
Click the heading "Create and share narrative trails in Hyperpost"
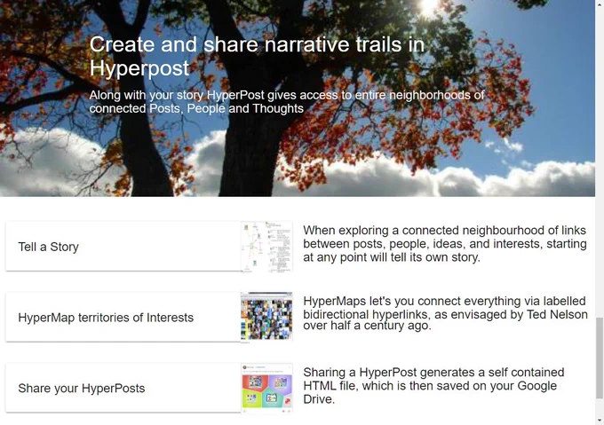click(257, 56)
